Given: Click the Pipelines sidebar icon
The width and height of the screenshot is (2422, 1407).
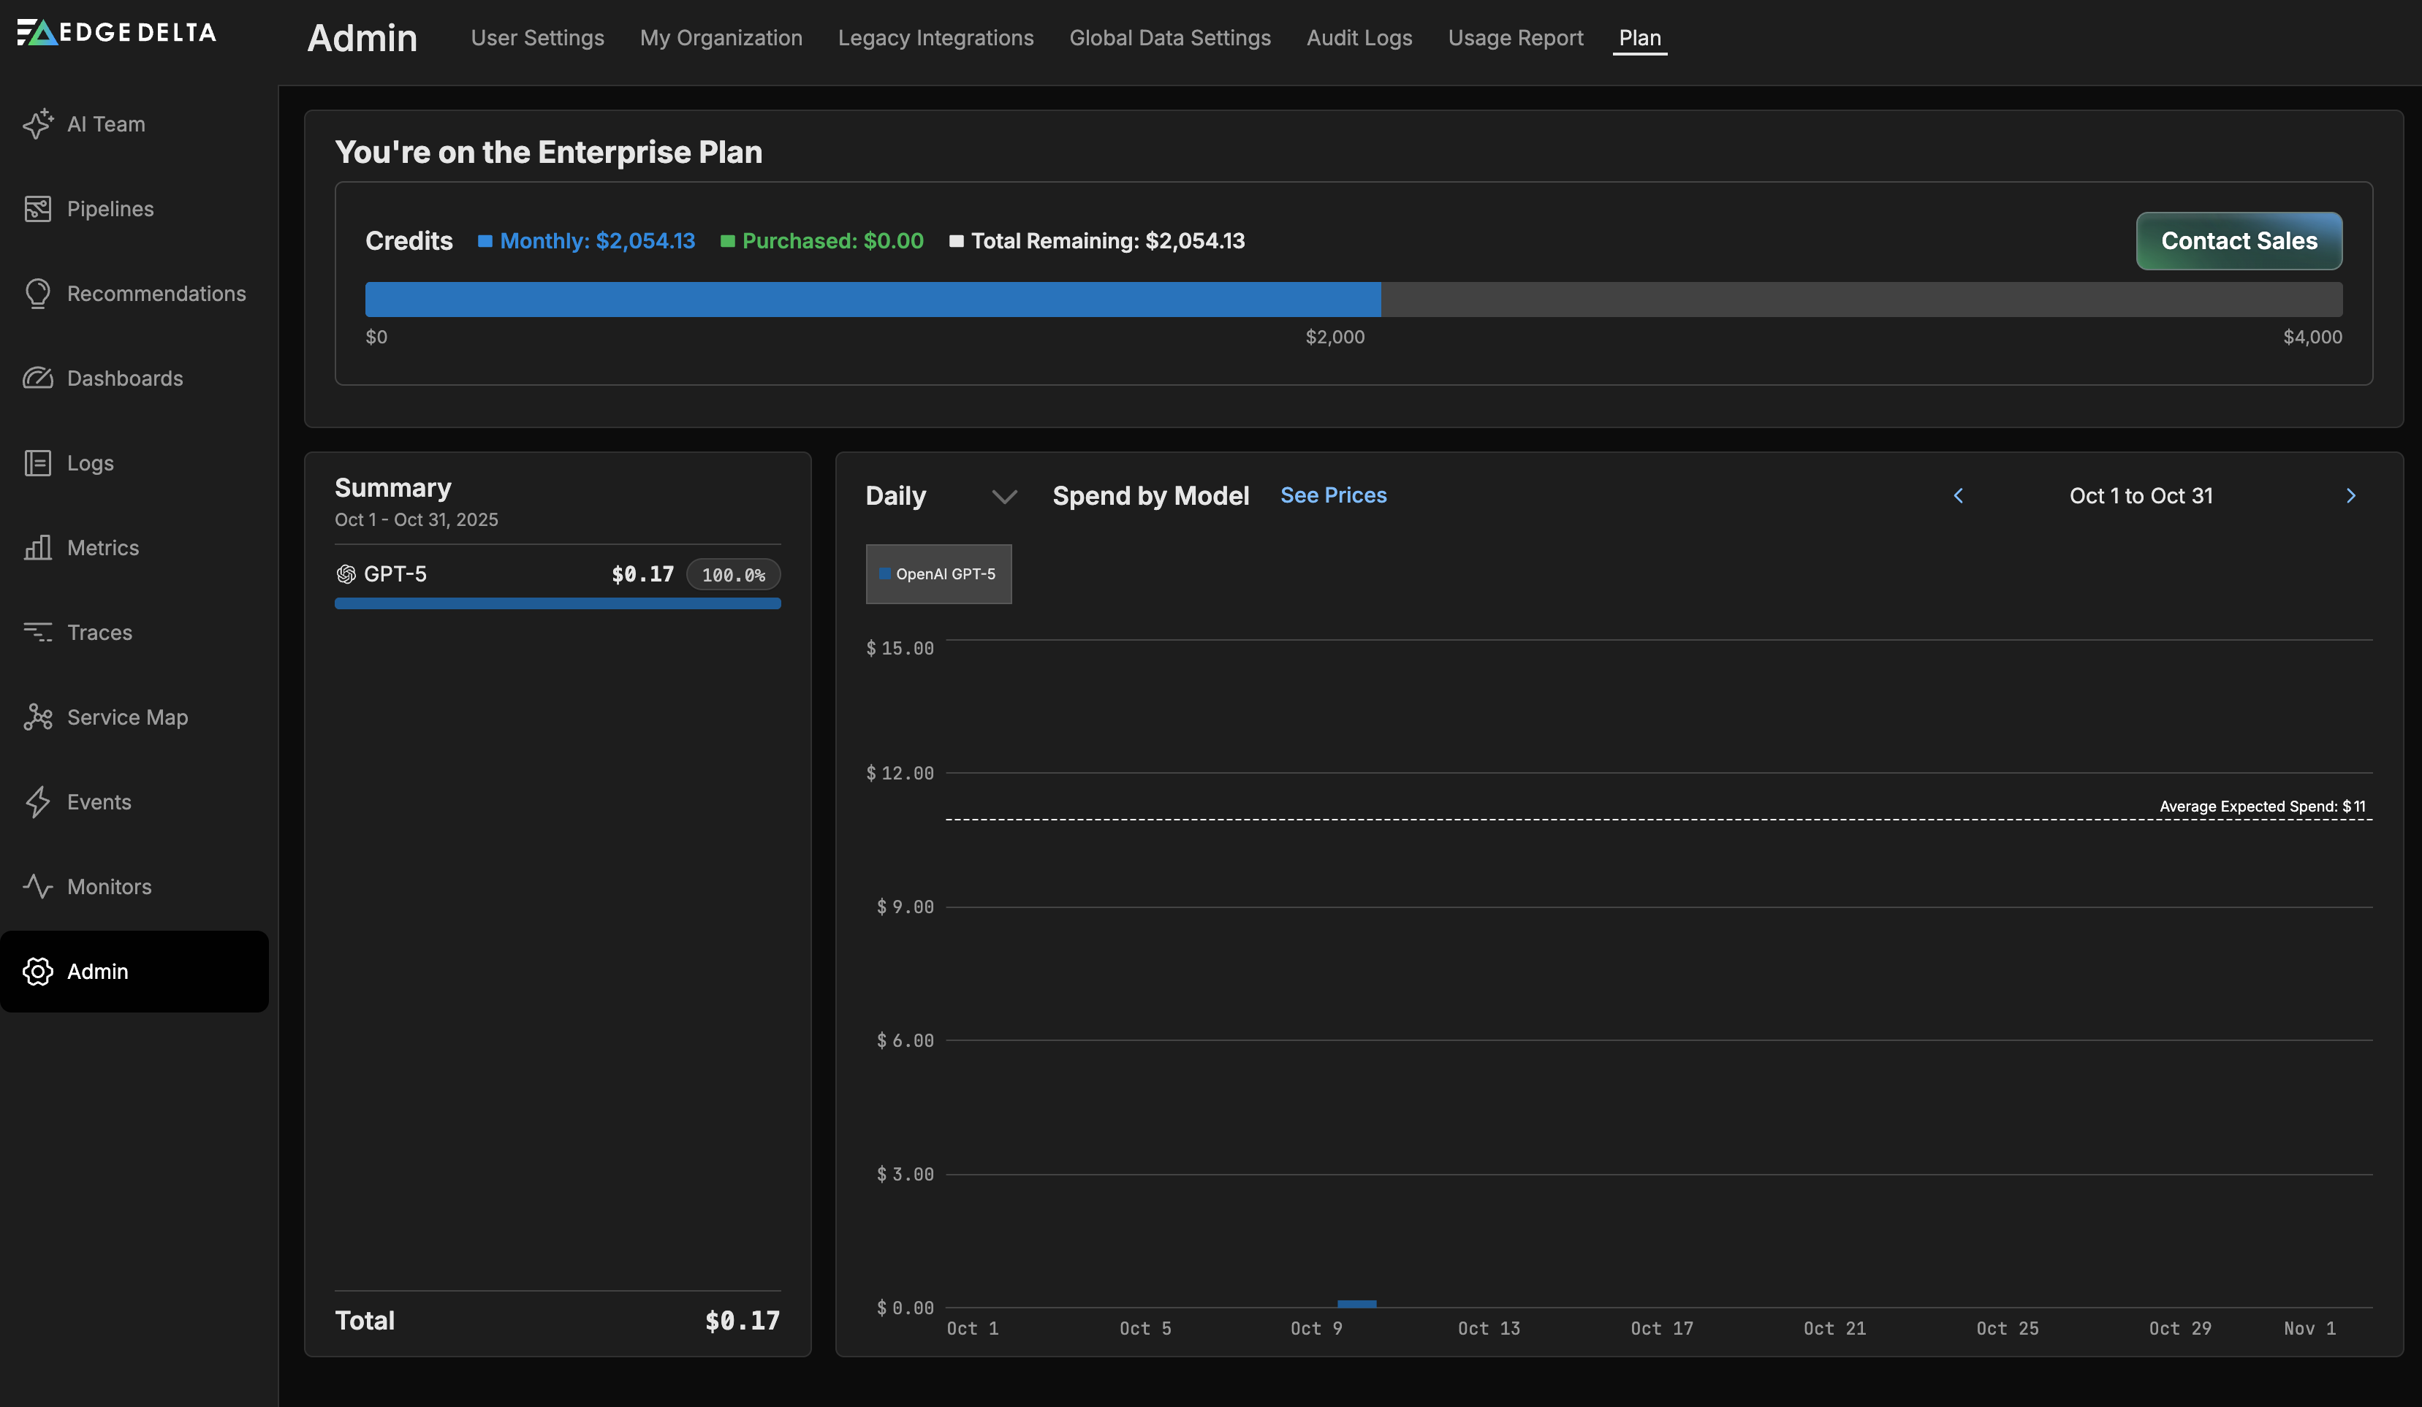Looking at the screenshot, I should (37, 208).
